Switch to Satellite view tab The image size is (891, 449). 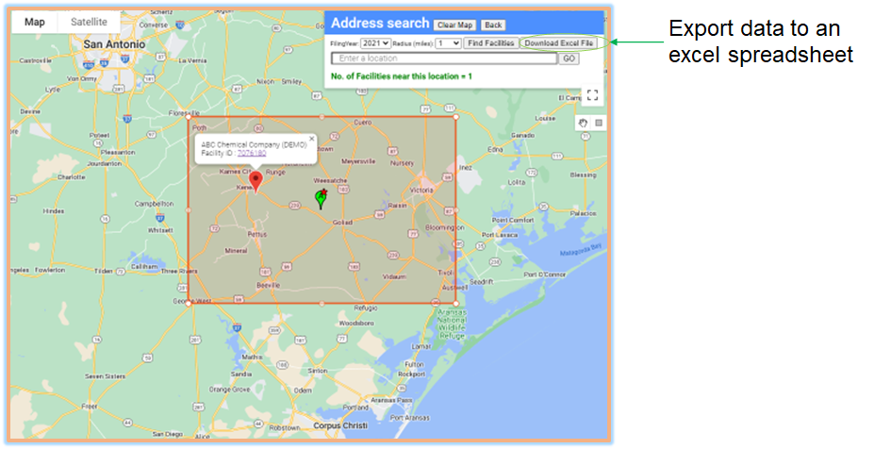(89, 22)
